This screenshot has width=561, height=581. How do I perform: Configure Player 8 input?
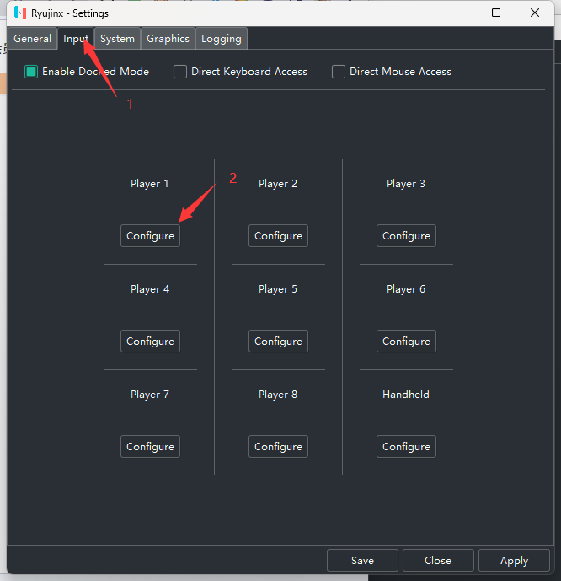[278, 446]
